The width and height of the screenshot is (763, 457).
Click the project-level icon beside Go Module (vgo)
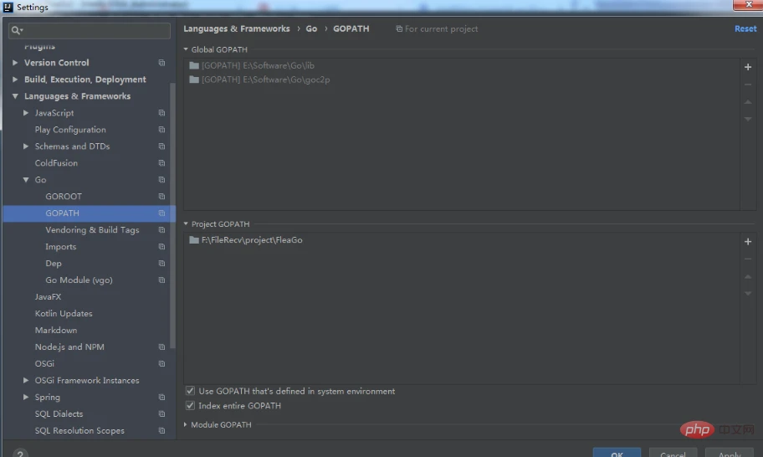coord(161,280)
